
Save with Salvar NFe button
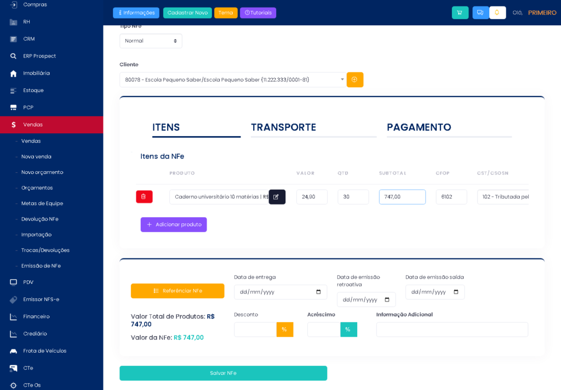pos(224,373)
